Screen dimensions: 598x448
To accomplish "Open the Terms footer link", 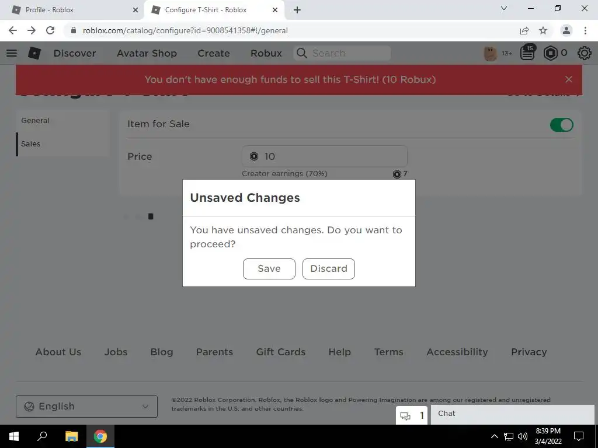I will pos(388,352).
